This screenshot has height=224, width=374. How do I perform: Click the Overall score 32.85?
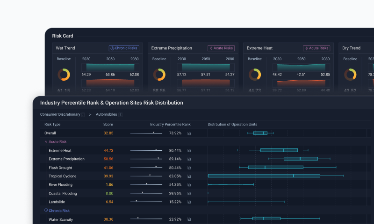click(108, 133)
